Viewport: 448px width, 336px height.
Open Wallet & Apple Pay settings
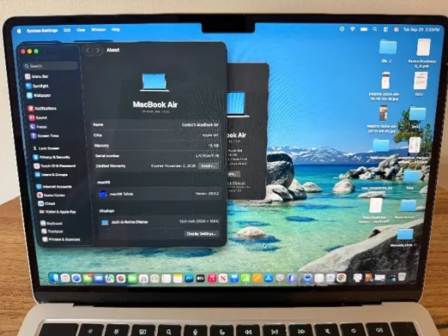coord(58,212)
